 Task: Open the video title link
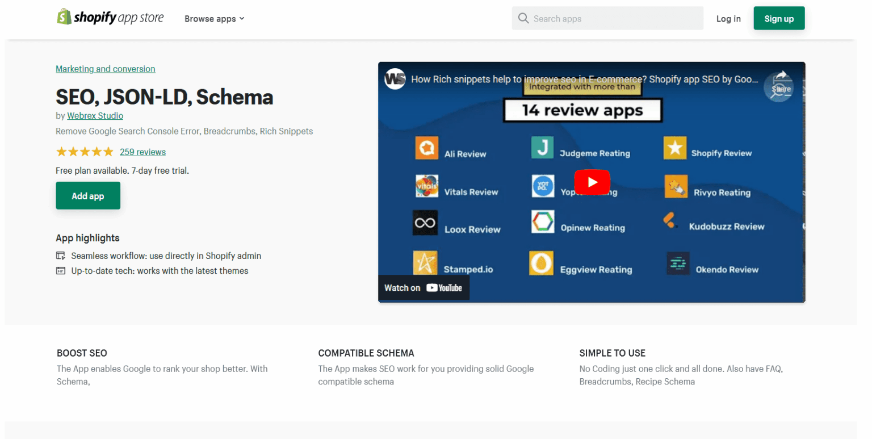tap(584, 80)
